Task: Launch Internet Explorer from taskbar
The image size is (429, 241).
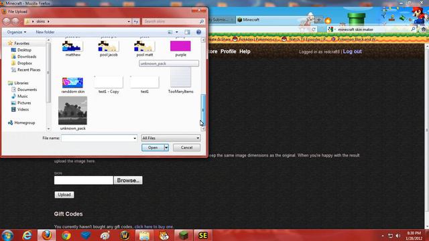Action: click(27, 235)
